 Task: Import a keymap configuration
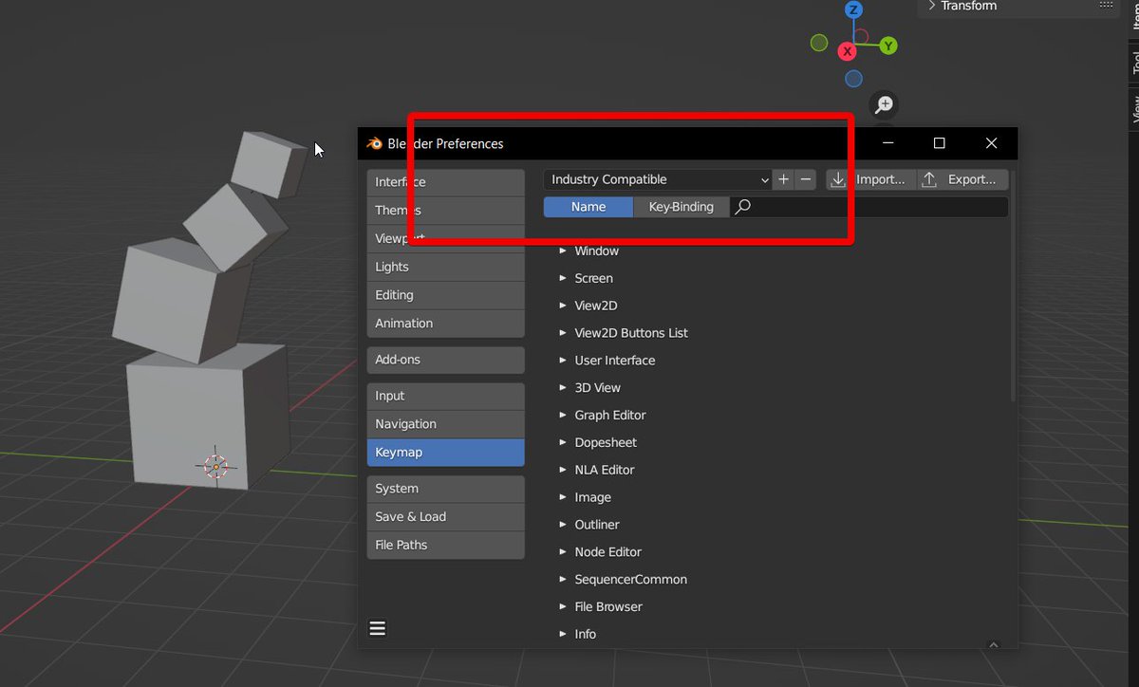pyautogui.click(x=870, y=179)
